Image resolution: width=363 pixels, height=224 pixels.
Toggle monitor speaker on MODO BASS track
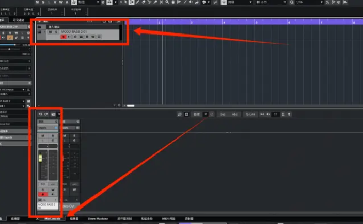[x=69, y=37]
